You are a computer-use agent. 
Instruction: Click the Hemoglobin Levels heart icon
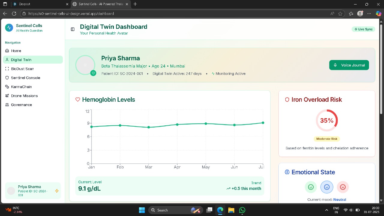click(78, 100)
